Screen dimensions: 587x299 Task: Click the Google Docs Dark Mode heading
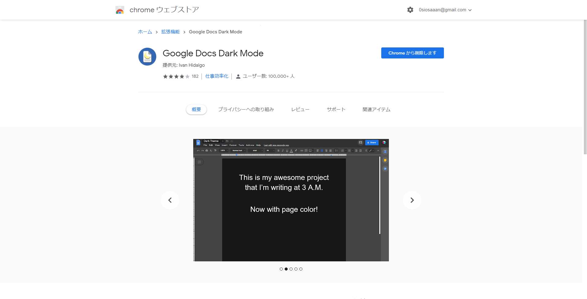[x=213, y=53]
